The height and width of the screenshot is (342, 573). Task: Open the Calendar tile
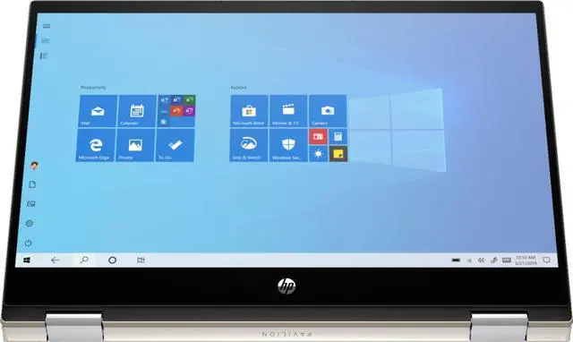[137, 111]
